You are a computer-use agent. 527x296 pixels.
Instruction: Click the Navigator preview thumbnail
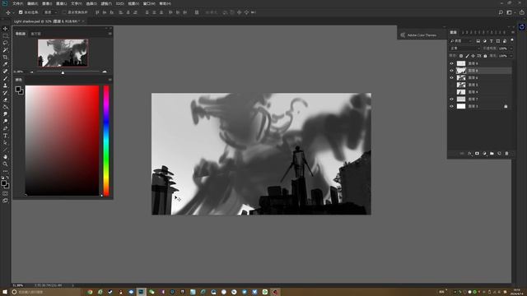[x=63, y=53]
